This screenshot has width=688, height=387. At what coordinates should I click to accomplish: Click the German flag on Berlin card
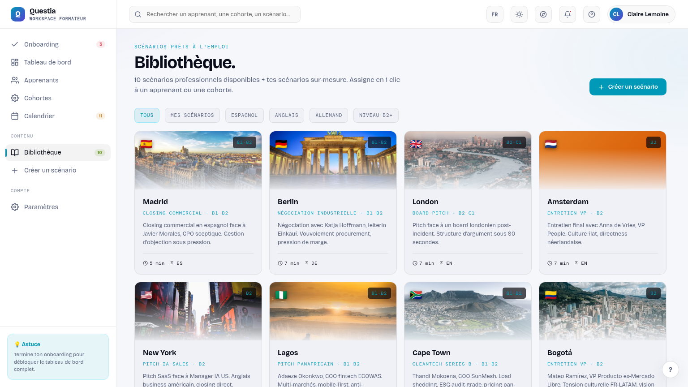click(281, 144)
